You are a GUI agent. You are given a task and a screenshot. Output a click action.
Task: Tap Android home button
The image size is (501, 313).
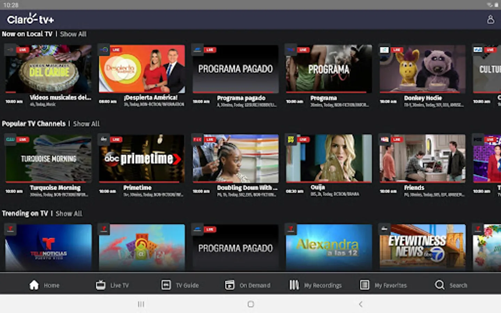(250, 304)
